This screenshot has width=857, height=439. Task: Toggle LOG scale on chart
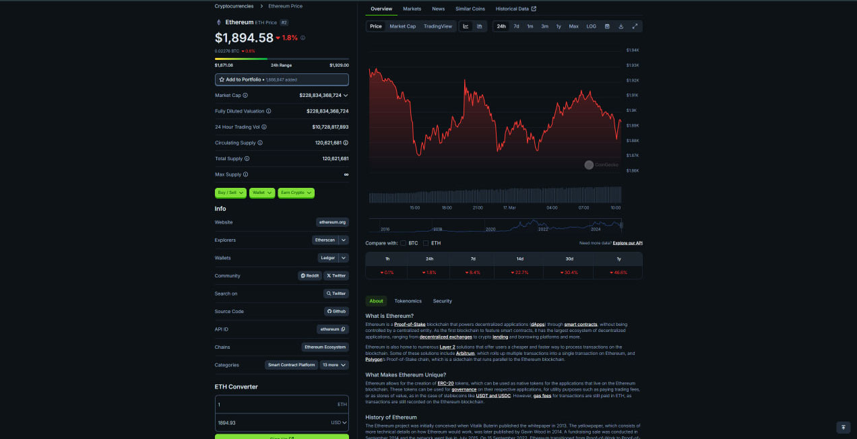591,26
